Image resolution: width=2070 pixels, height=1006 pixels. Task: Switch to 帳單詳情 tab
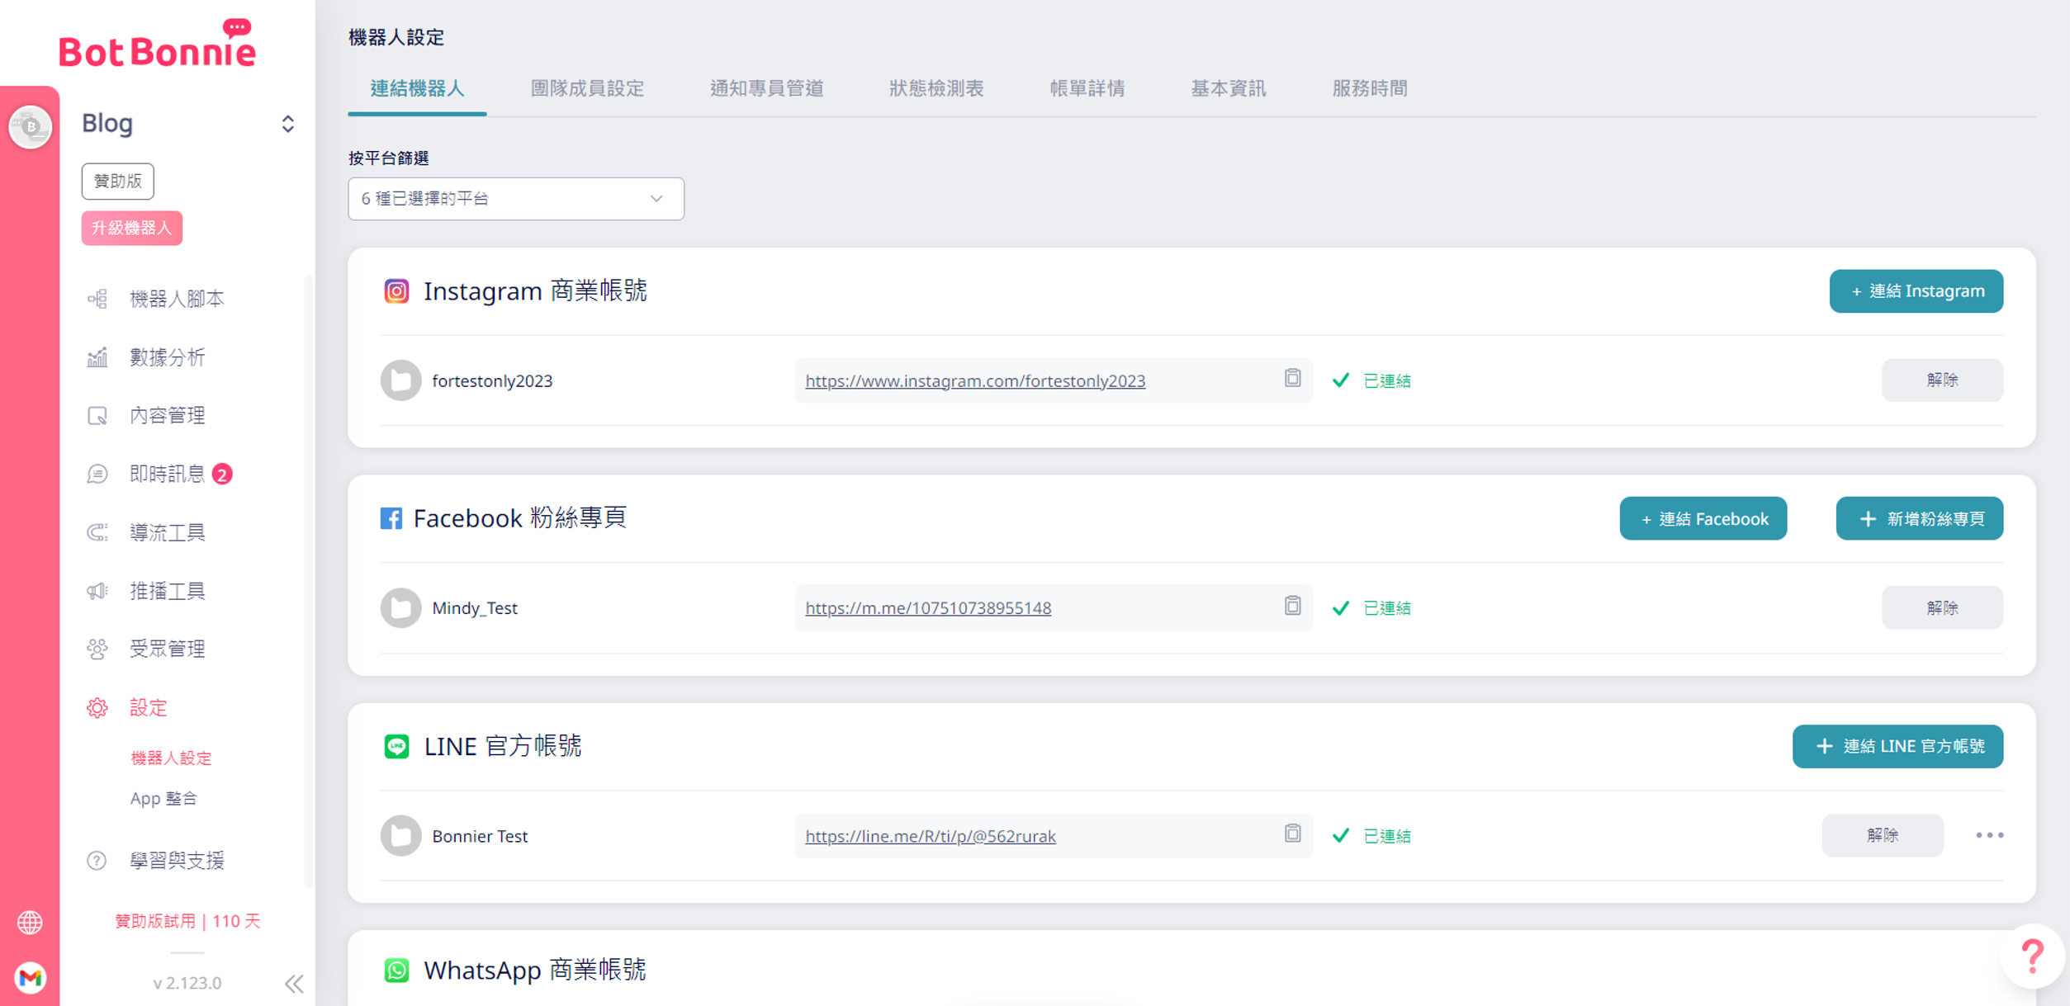1087,88
